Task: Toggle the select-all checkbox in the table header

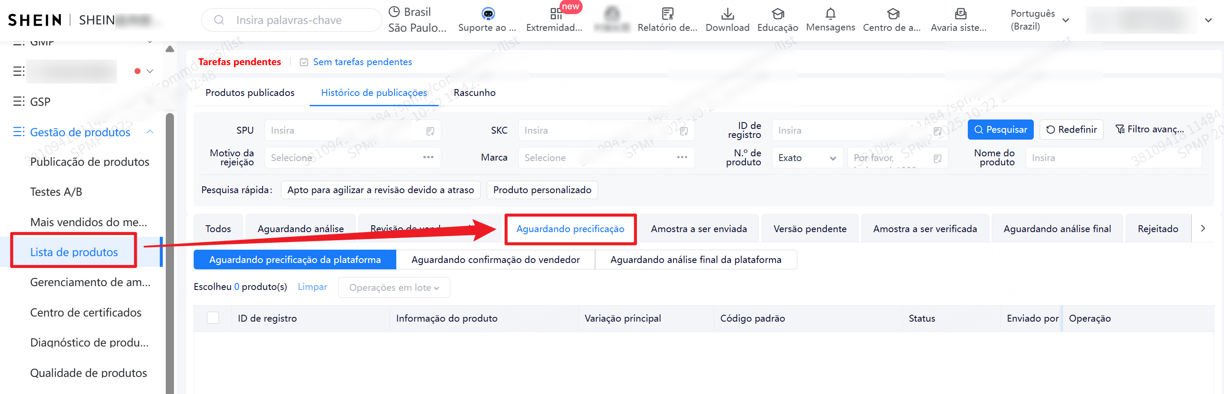Action: pos(213,318)
